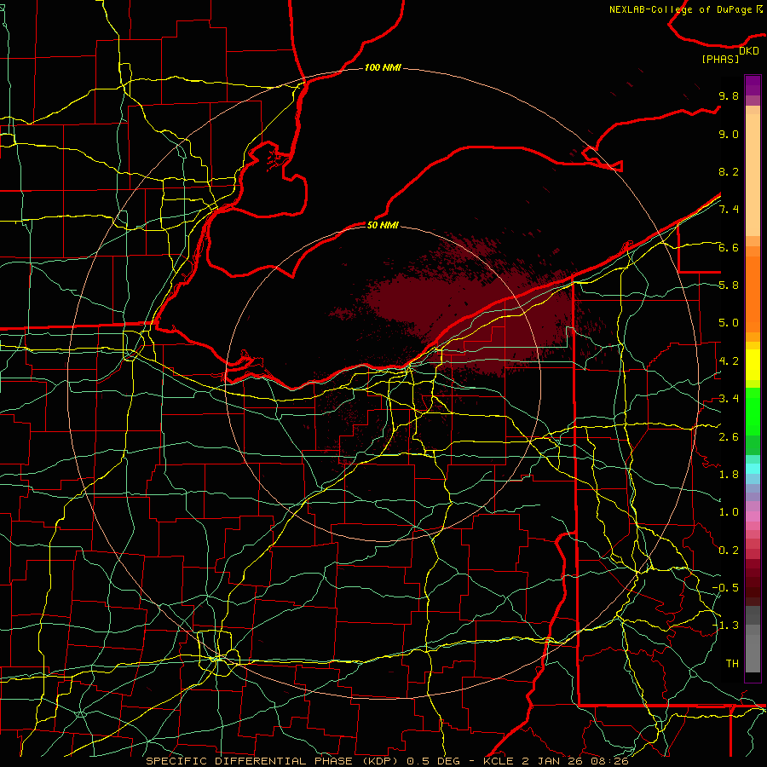
Task: Click the 0.2 scale value
Action: tap(729, 551)
